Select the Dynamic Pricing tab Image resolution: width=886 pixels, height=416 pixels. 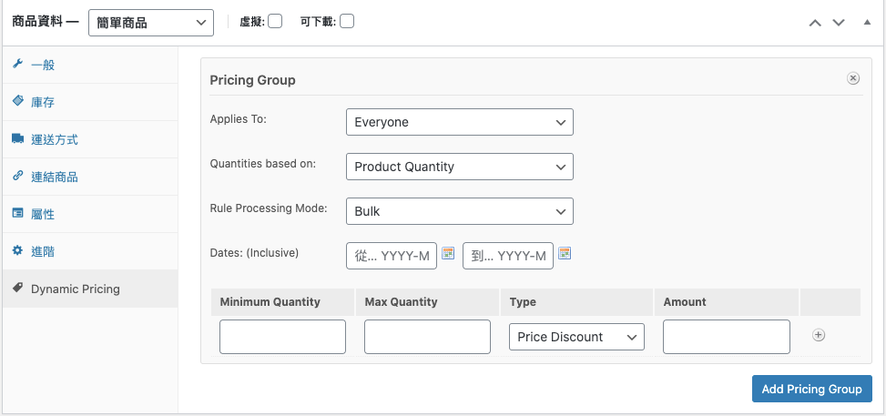(x=75, y=289)
